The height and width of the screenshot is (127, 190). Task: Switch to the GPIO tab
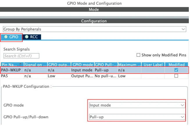tap(12, 37)
